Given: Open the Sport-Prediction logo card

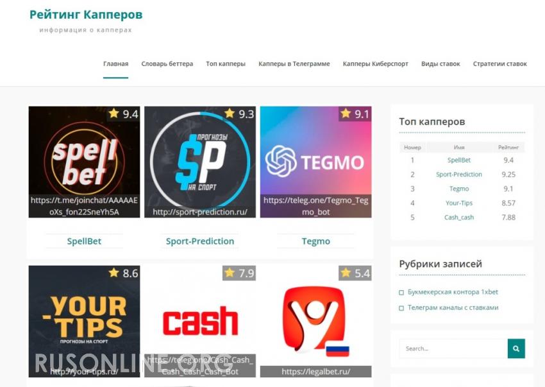Looking at the screenshot, I should (200, 162).
